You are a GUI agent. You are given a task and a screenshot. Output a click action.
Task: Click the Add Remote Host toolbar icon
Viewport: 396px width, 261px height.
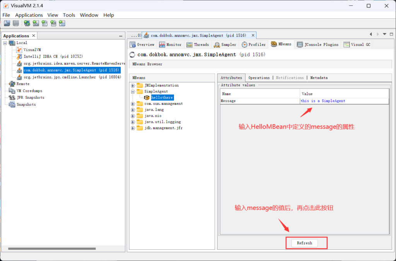coord(27,24)
